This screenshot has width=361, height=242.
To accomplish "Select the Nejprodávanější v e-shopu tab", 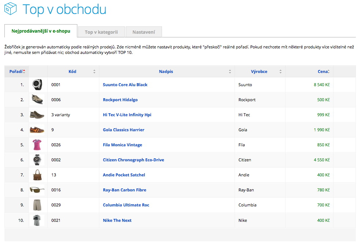I will point(41,31).
